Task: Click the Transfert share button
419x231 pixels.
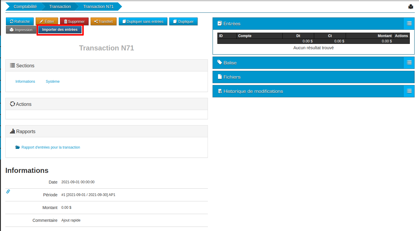Action: pos(103,22)
